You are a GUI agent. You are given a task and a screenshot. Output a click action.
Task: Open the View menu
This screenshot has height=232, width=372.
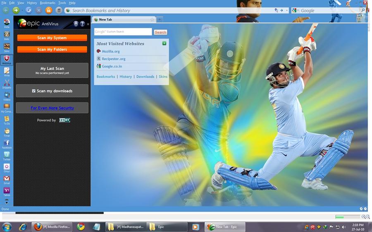(21, 3)
